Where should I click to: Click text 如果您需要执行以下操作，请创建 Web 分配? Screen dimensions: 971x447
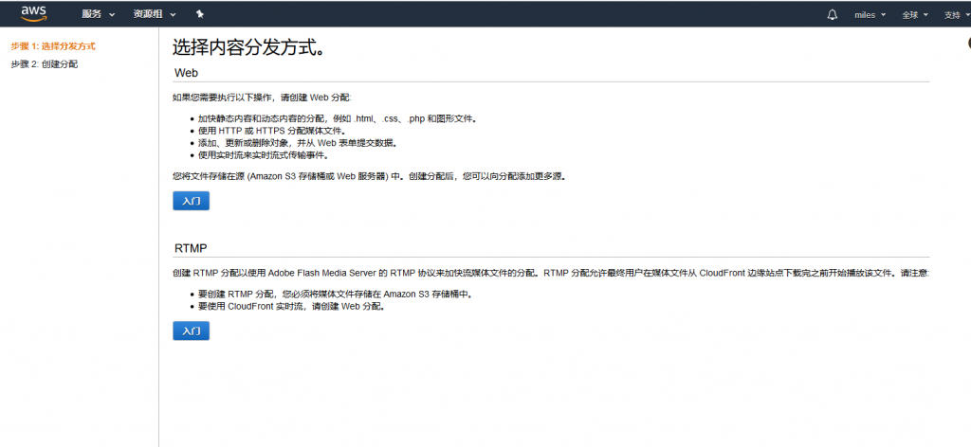pos(262,98)
